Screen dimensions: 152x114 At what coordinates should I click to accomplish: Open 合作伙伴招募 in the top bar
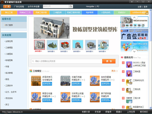33,7
